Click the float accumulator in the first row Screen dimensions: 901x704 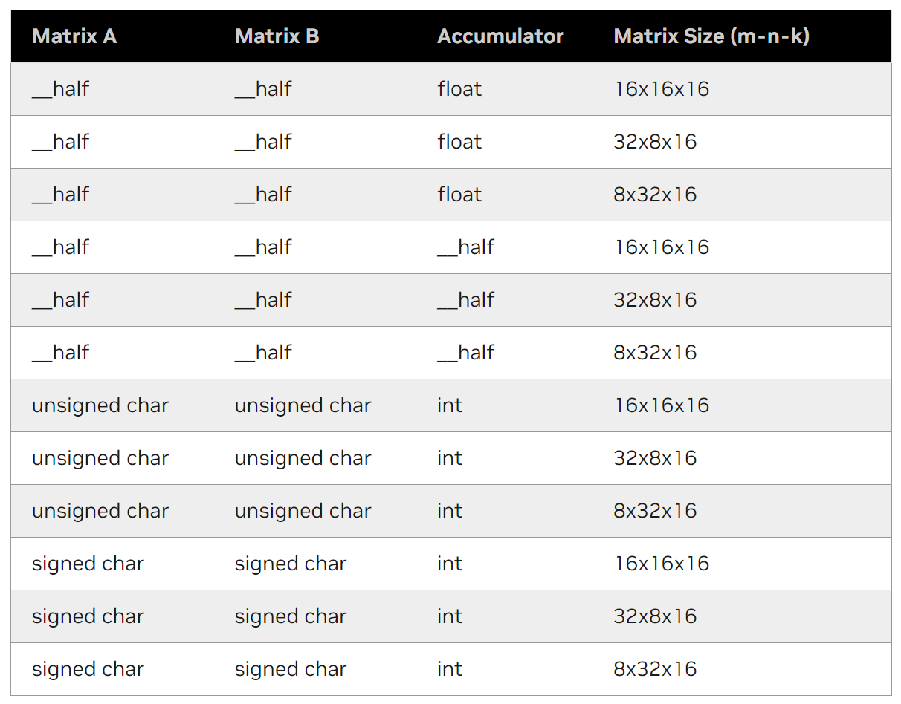459,89
